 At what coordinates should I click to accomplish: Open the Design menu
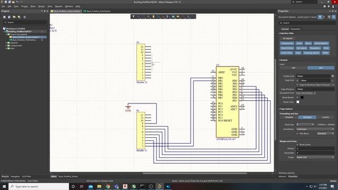click(42, 6)
